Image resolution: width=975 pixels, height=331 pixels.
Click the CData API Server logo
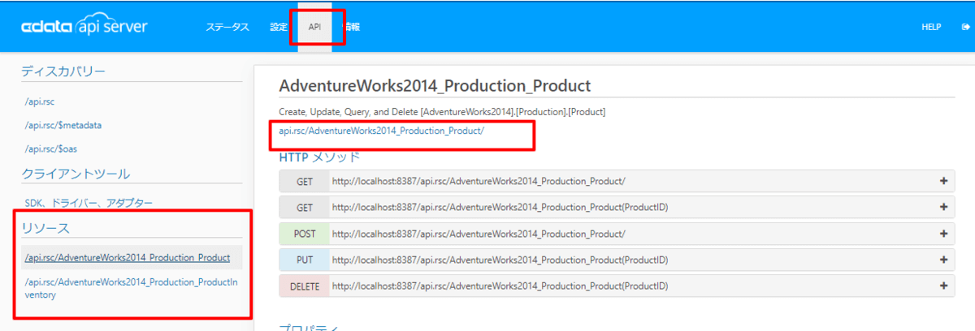point(84,27)
